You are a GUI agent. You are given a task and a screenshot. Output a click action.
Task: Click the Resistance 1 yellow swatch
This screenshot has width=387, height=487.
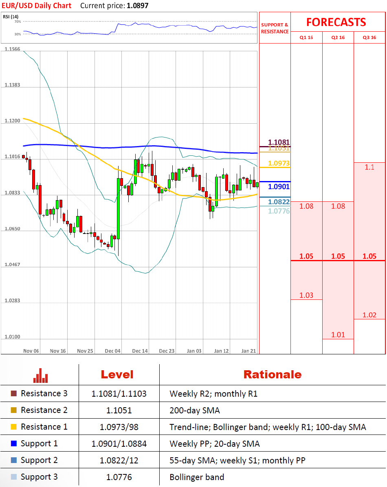pyautogui.click(x=14, y=427)
